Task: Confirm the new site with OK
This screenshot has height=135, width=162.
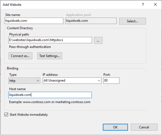Action: [x=115, y=127]
